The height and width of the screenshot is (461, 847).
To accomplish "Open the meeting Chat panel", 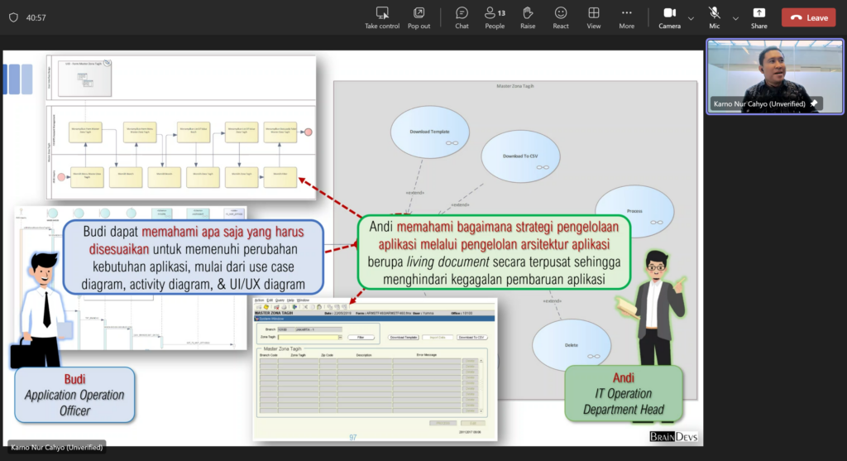I will tap(462, 13).
